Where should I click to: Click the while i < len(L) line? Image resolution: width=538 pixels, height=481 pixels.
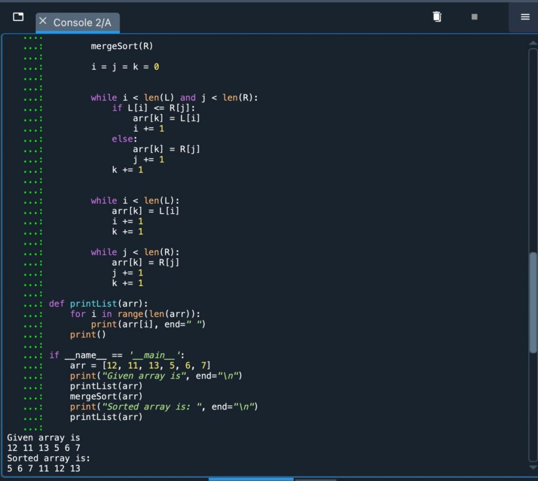click(137, 200)
